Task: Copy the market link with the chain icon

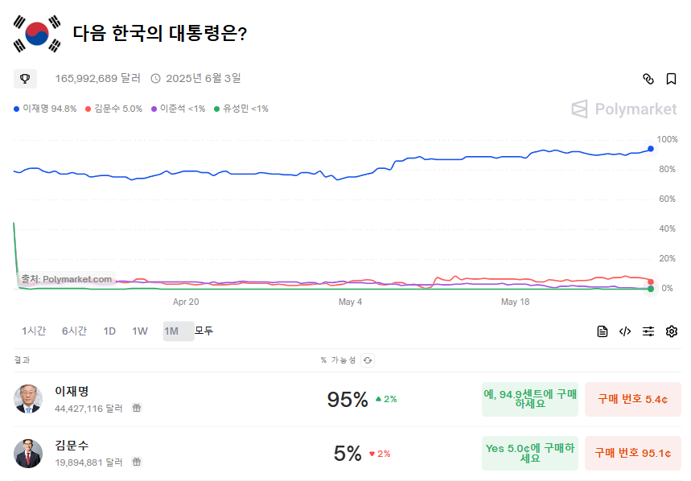Action: pos(648,79)
